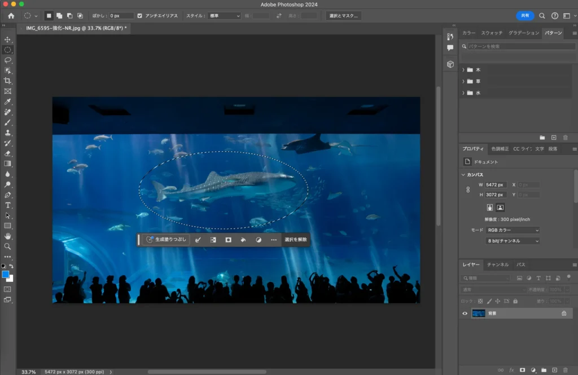
Task: Select the Crop tool
Action: click(8, 81)
